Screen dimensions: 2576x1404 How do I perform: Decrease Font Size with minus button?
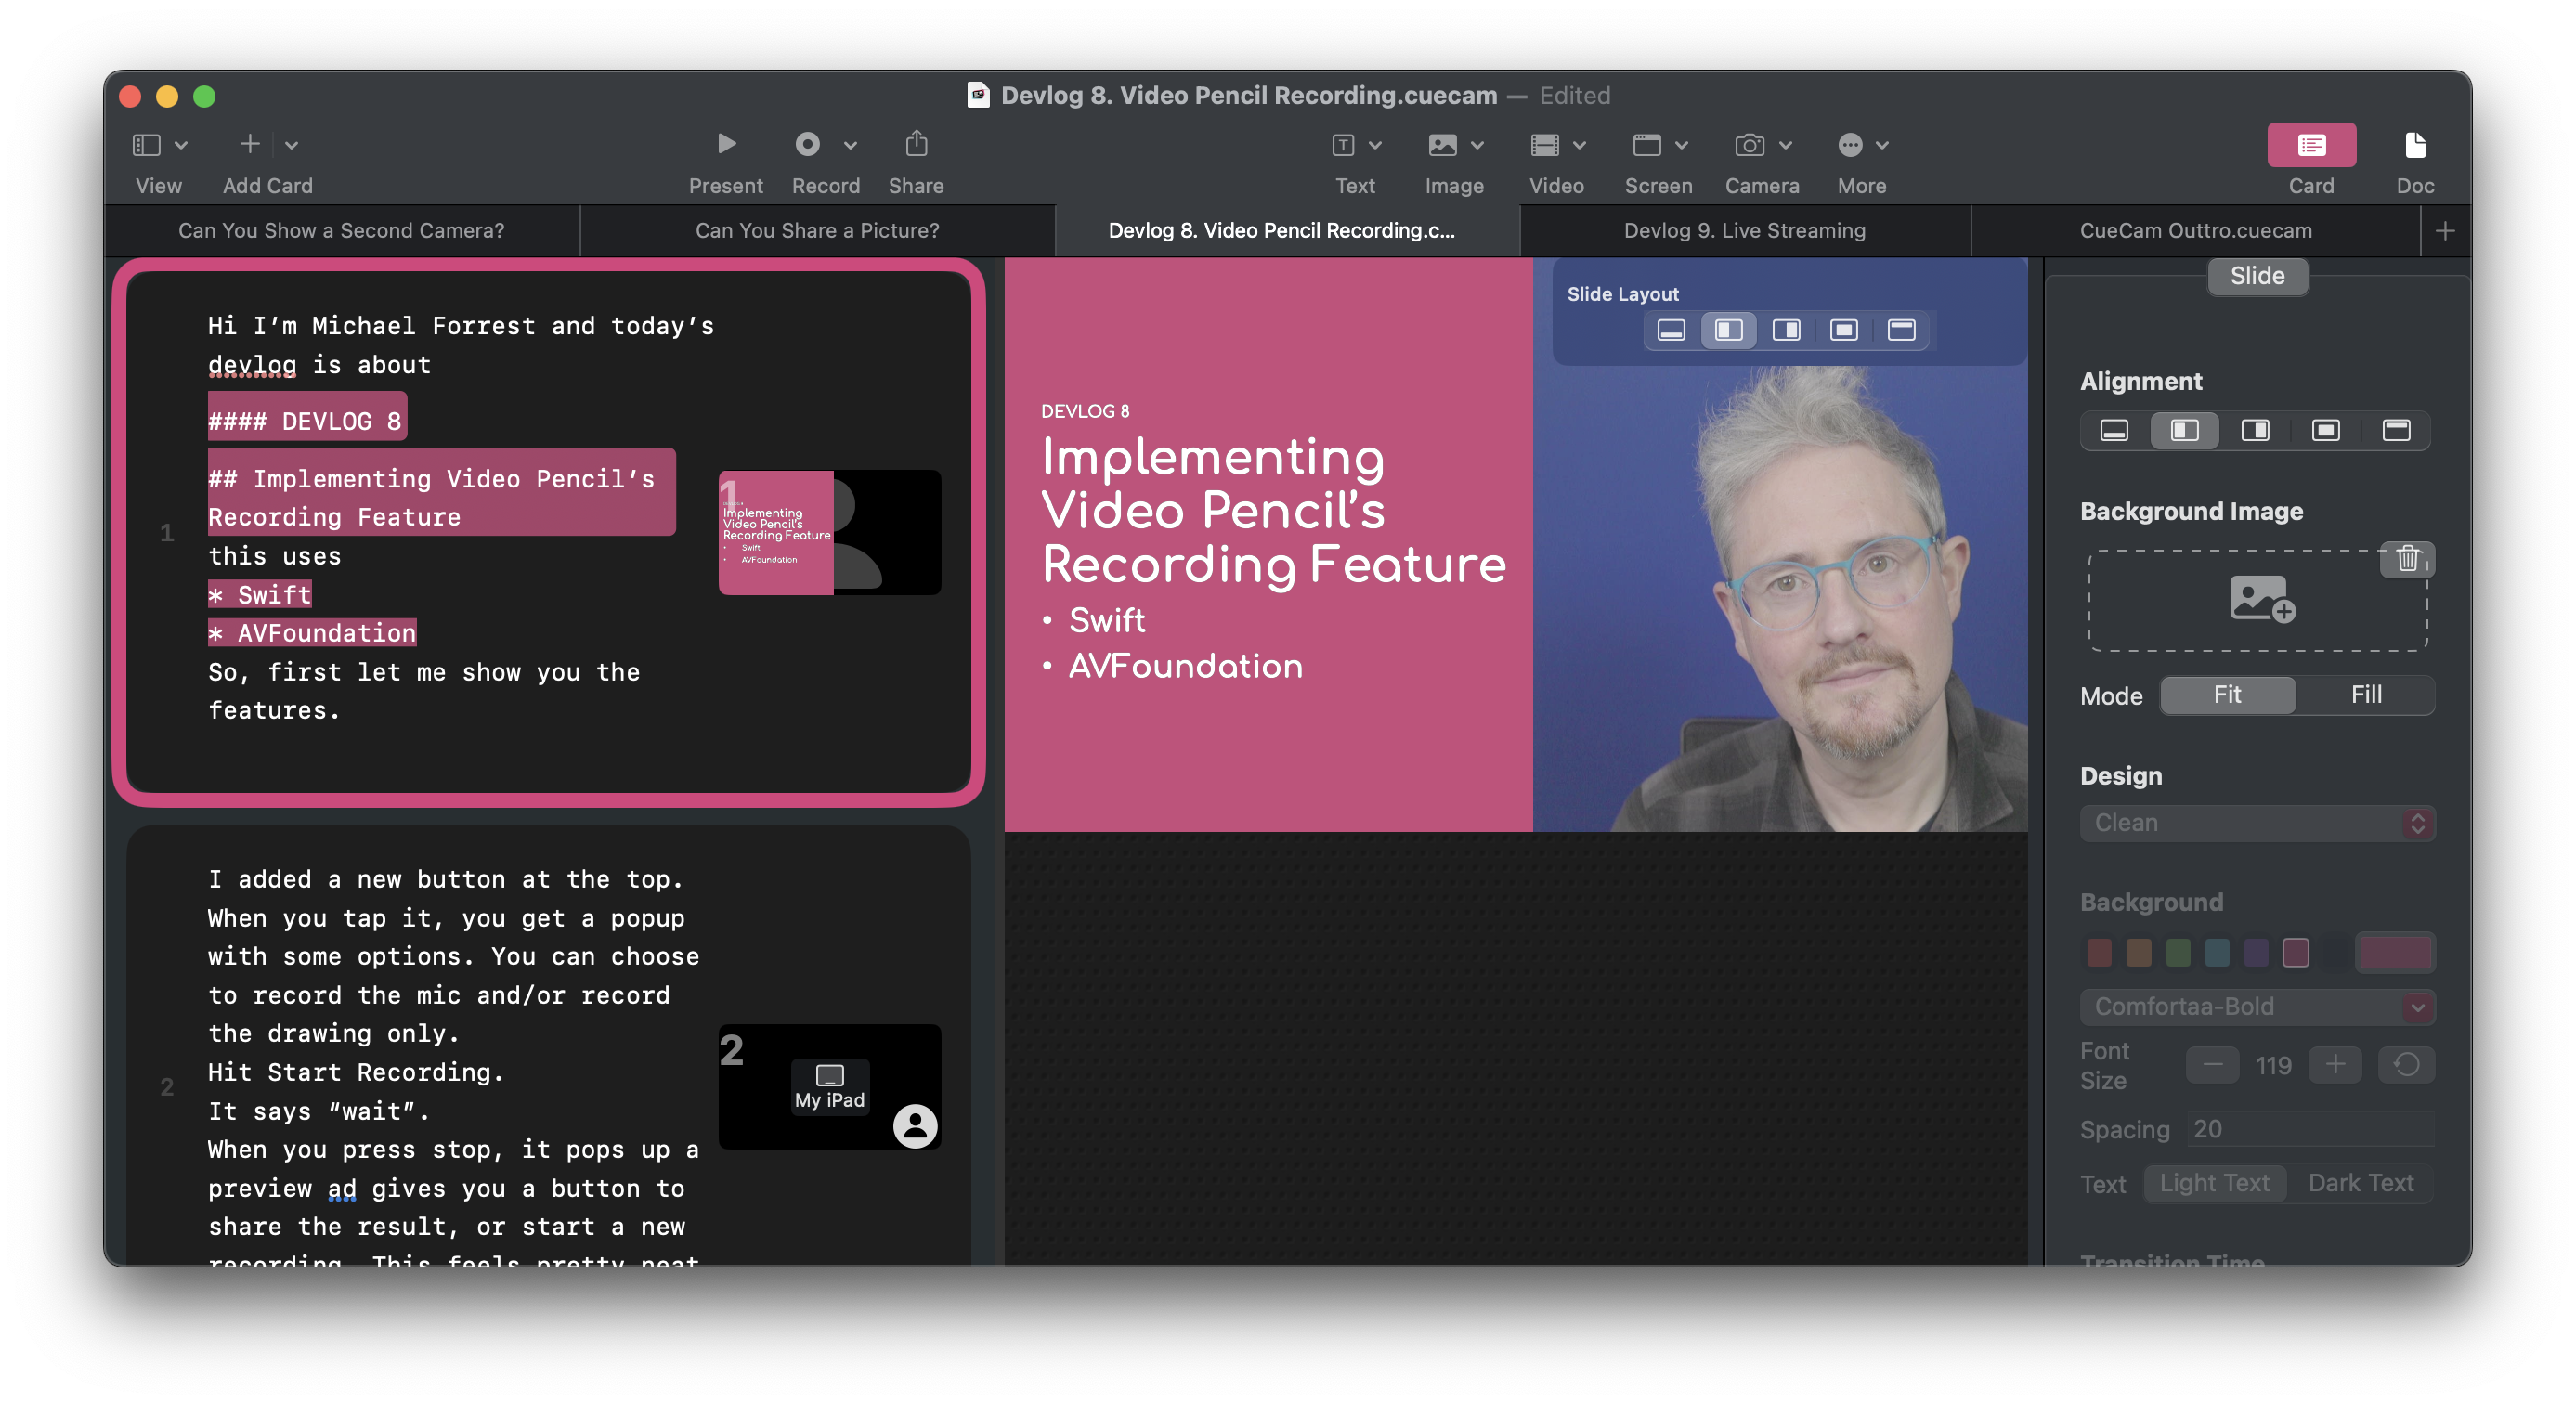(x=2212, y=1065)
